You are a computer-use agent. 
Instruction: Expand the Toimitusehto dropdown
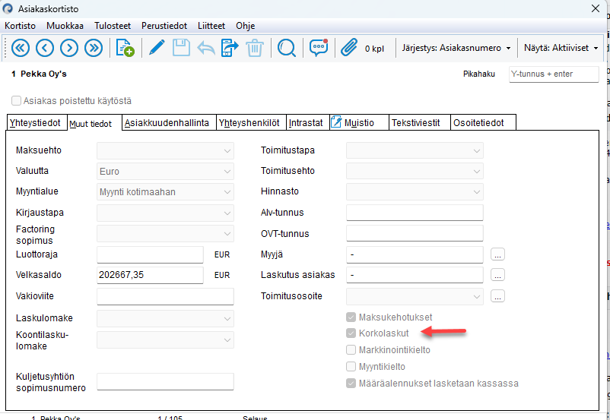coord(415,172)
